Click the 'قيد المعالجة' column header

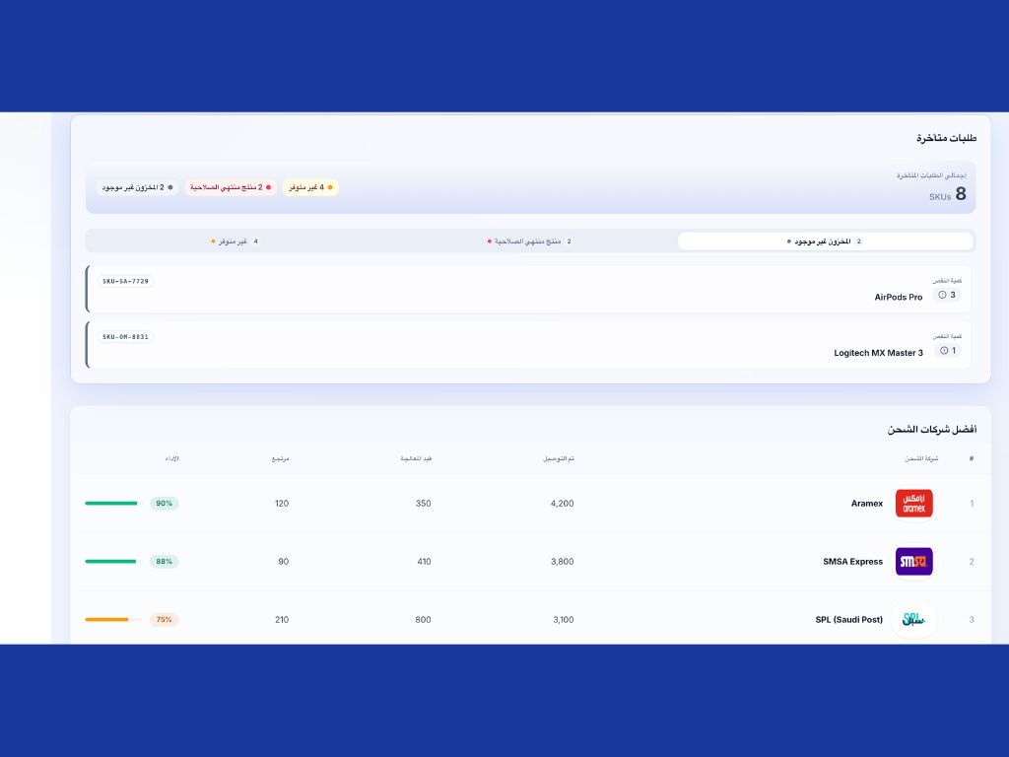coord(416,459)
